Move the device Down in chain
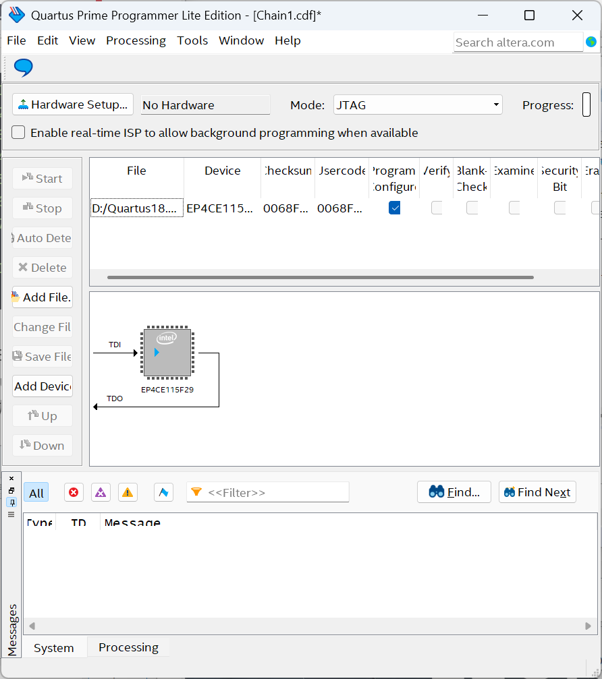 pyautogui.click(x=43, y=446)
